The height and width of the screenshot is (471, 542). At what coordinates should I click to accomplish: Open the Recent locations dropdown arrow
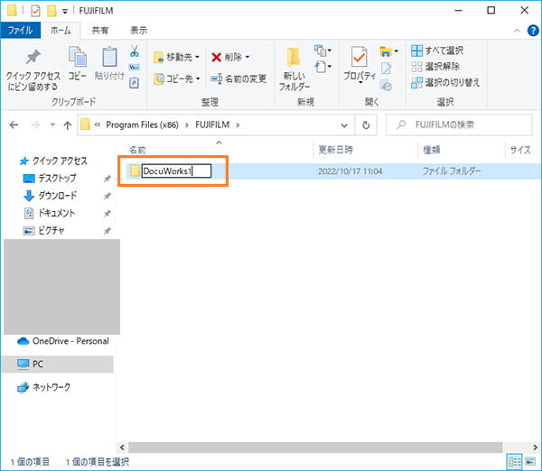point(52,125)
